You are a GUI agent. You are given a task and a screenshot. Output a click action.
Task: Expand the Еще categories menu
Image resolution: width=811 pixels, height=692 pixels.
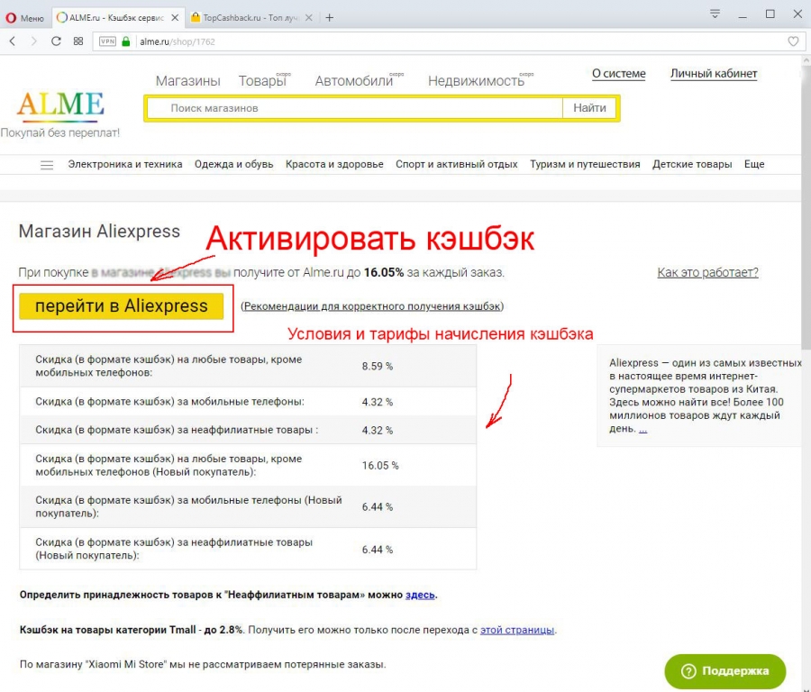pyautogui.click(x=754, y=165)
